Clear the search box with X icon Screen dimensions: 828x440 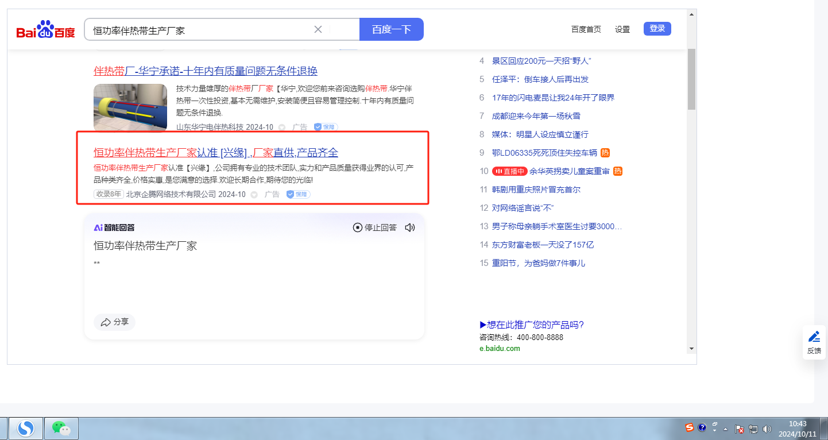coord(318,29)
